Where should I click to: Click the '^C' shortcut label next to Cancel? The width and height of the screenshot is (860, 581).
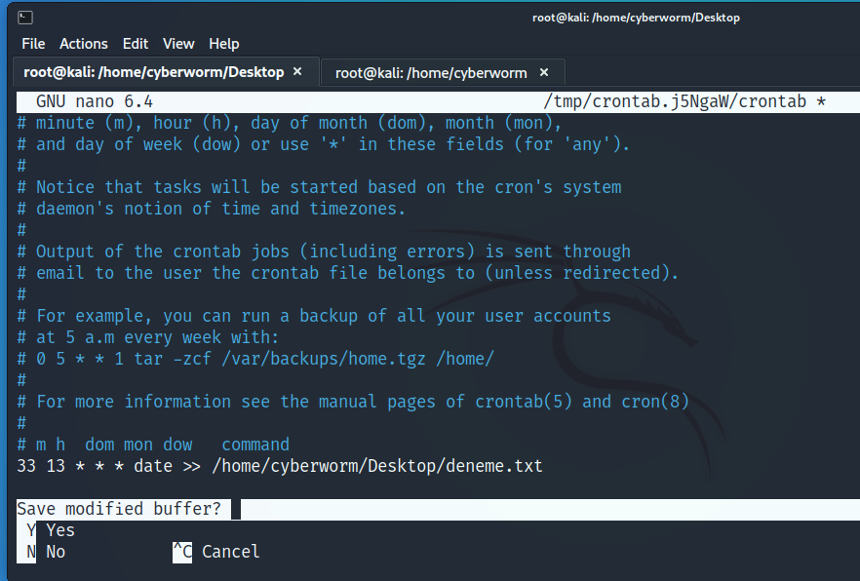[180, 551]
